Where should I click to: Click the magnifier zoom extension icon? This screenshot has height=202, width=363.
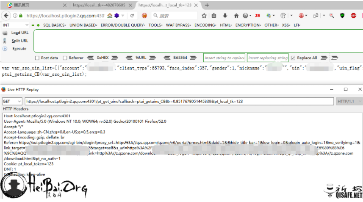click(332, 16)
